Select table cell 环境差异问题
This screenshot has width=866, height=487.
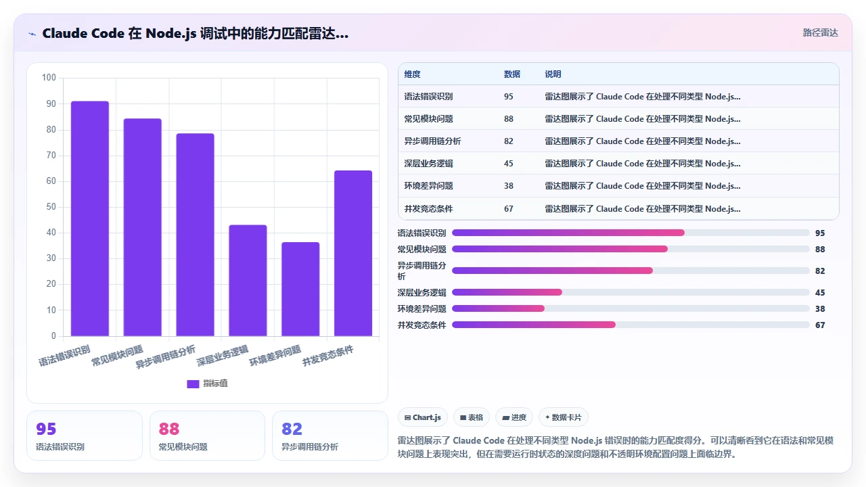[429, 186]
